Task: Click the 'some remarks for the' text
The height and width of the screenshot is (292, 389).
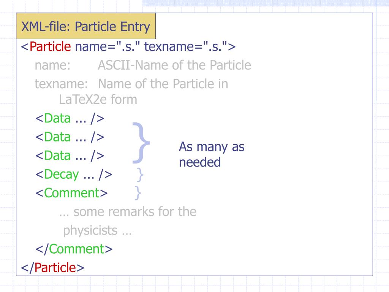Action: pyautogui.click(x=128, y=212)
